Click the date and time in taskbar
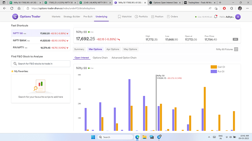This screenshot has height=141, width=252. [244, 137]
